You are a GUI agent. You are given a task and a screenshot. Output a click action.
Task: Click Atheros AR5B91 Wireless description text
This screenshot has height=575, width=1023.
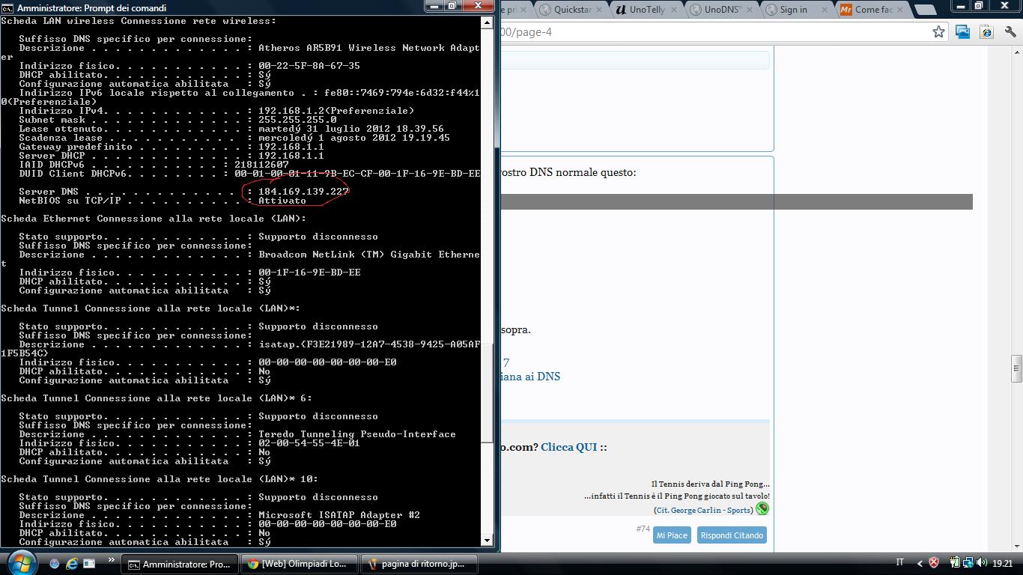pos(368,48)
